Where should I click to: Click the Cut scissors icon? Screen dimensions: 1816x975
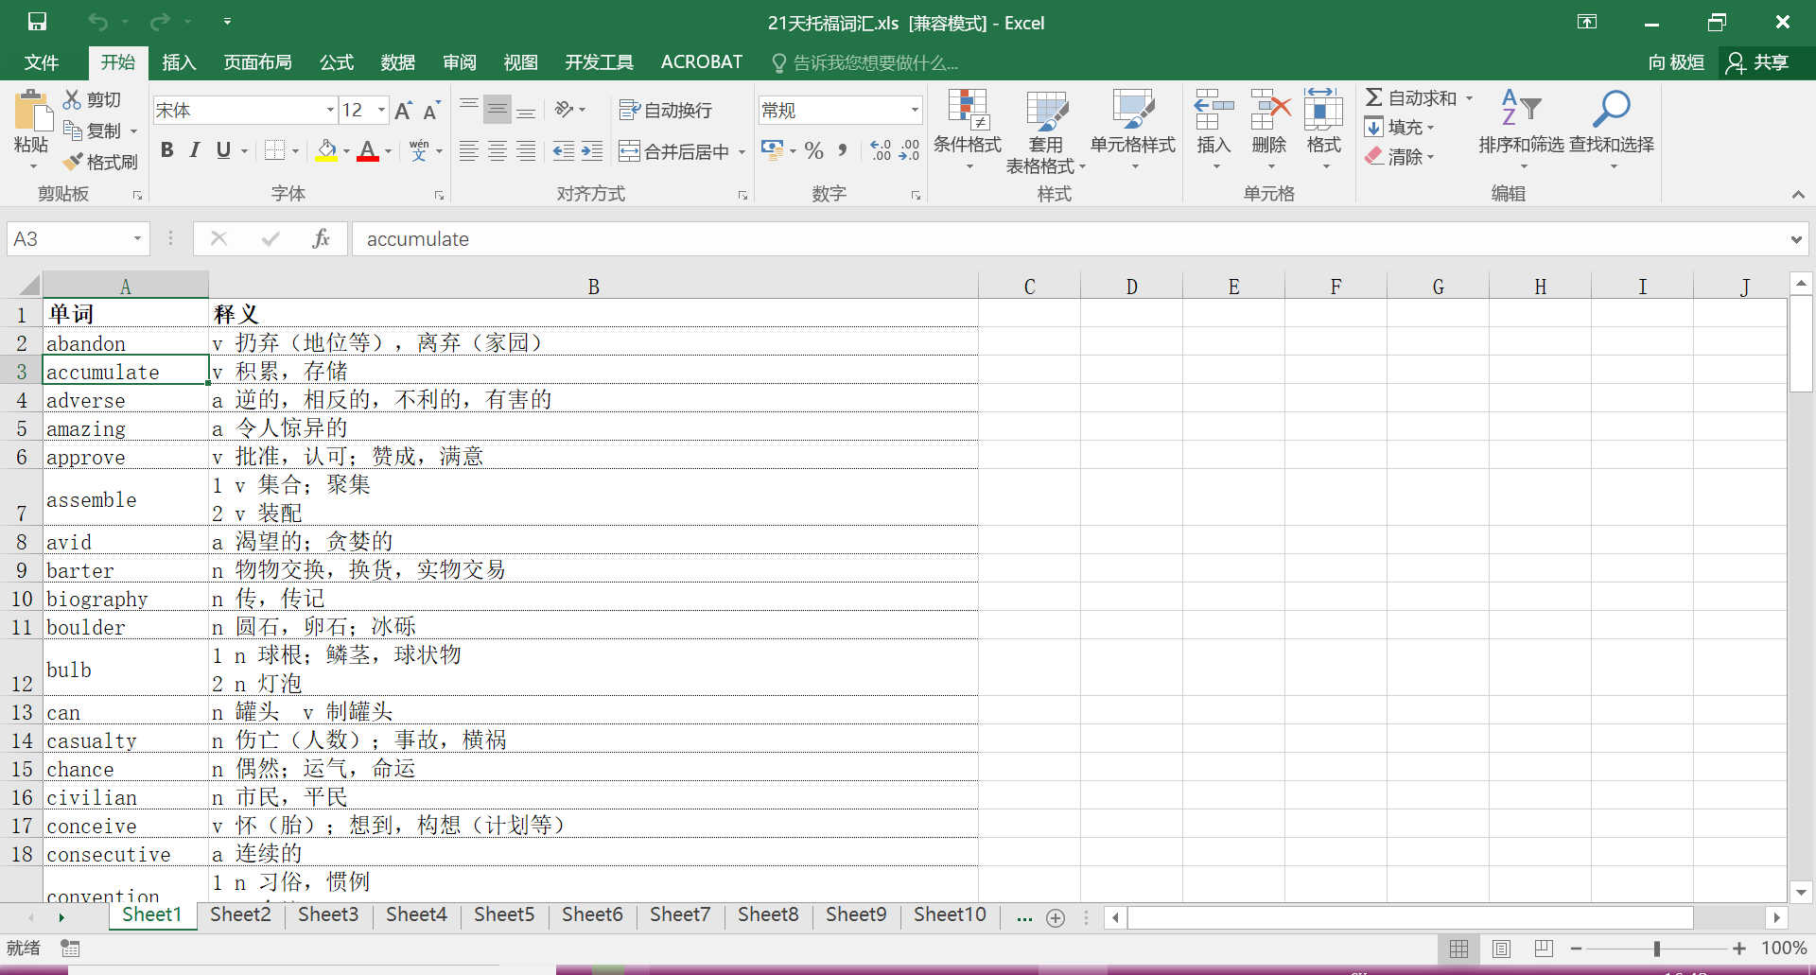pos(72,99)
